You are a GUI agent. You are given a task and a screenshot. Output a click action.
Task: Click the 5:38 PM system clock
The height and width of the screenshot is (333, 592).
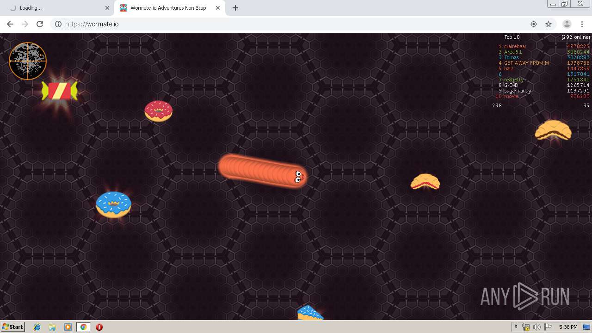(x=568, y=327)
